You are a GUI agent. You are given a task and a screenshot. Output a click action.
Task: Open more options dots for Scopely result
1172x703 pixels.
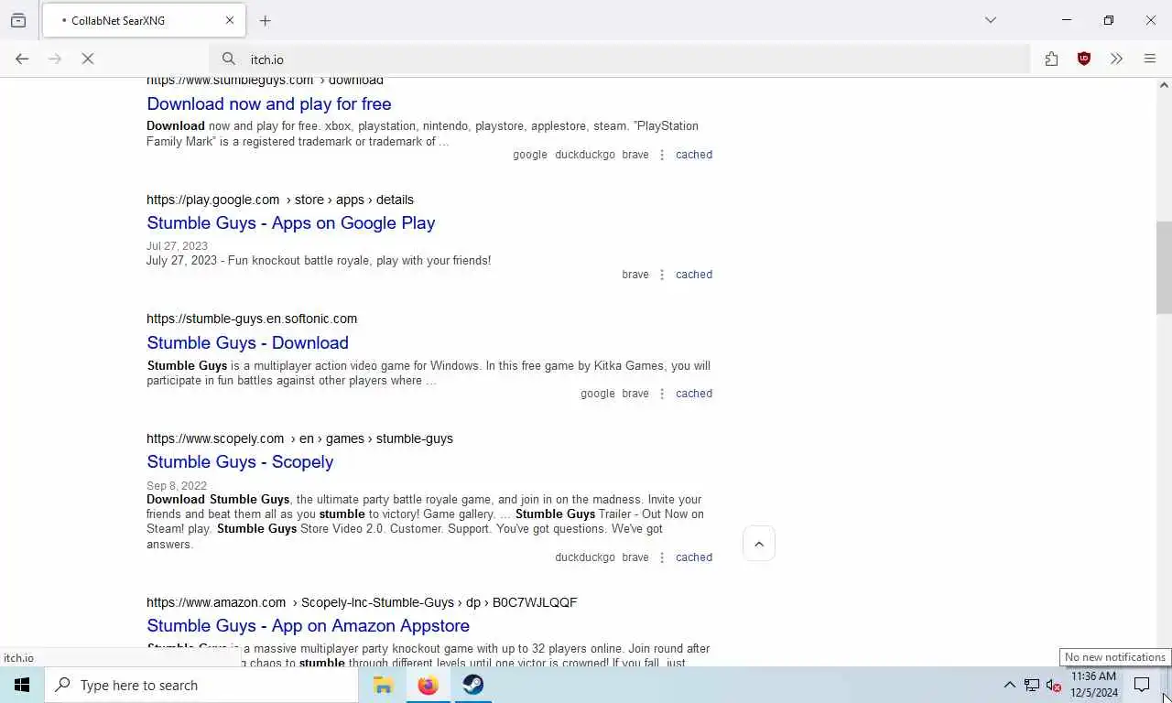point(662,557)
